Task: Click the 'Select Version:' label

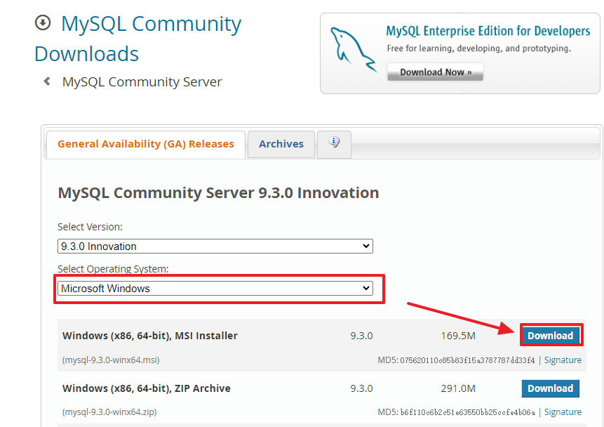Action: [90, 227]
